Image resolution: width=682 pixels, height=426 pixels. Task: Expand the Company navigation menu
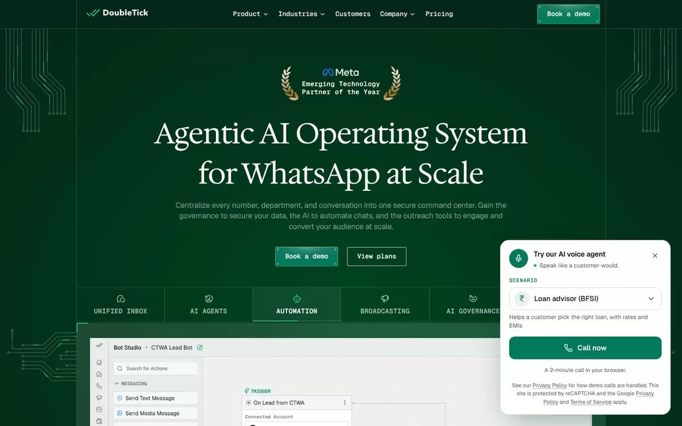397,14
